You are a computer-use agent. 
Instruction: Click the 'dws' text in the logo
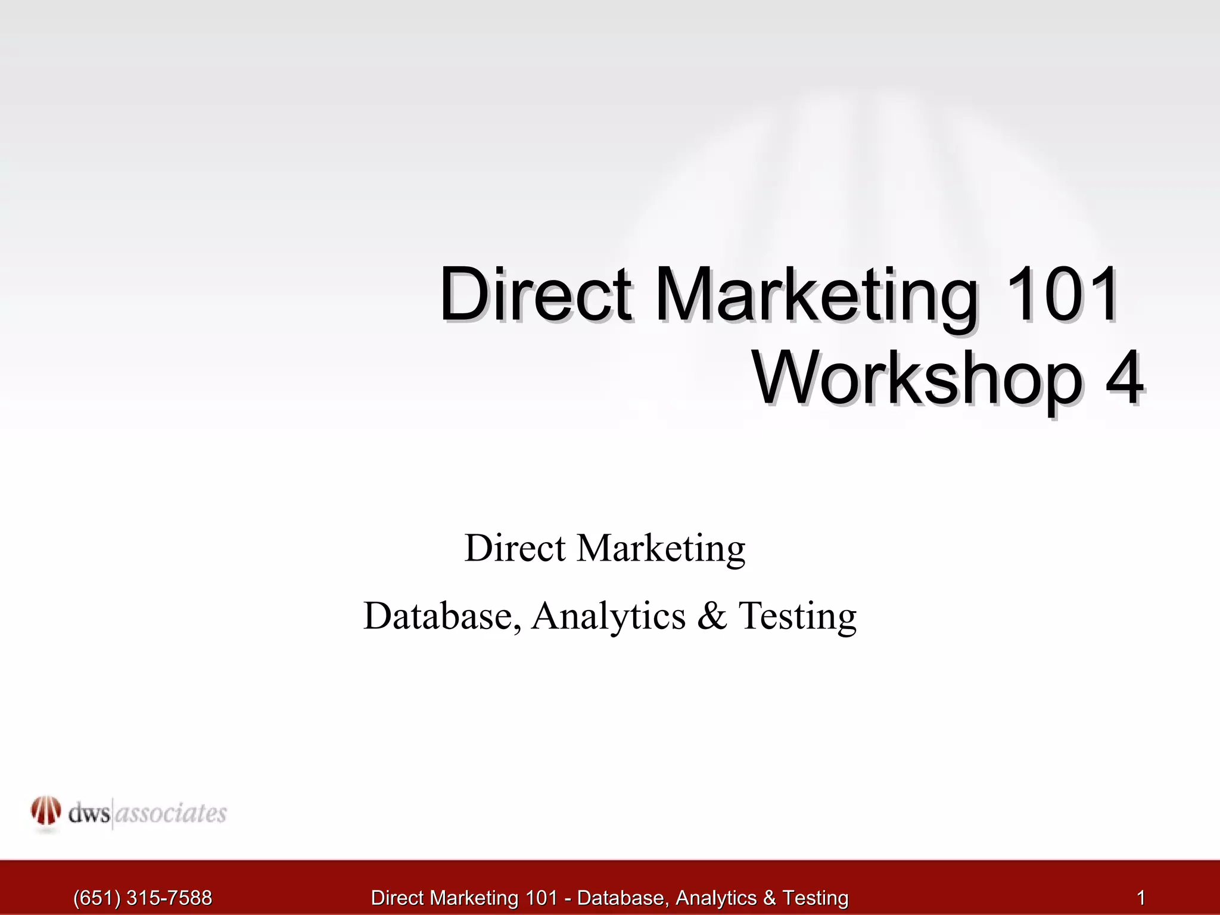tap(89, 813)
